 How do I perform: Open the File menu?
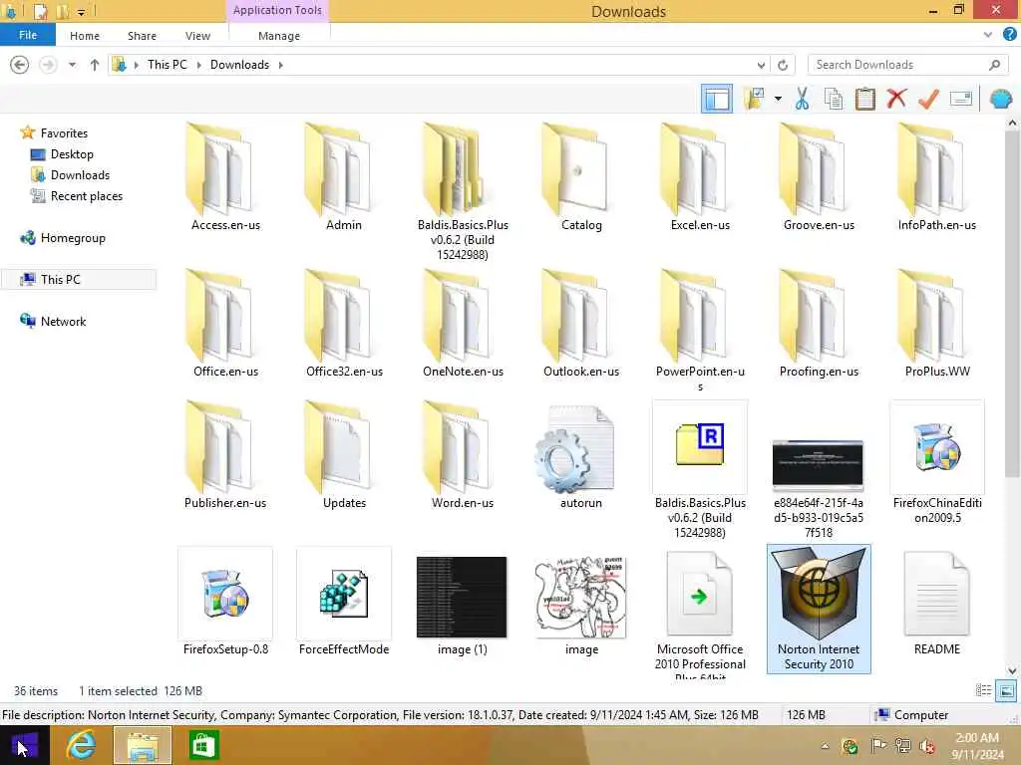click(x=27, y=35)
